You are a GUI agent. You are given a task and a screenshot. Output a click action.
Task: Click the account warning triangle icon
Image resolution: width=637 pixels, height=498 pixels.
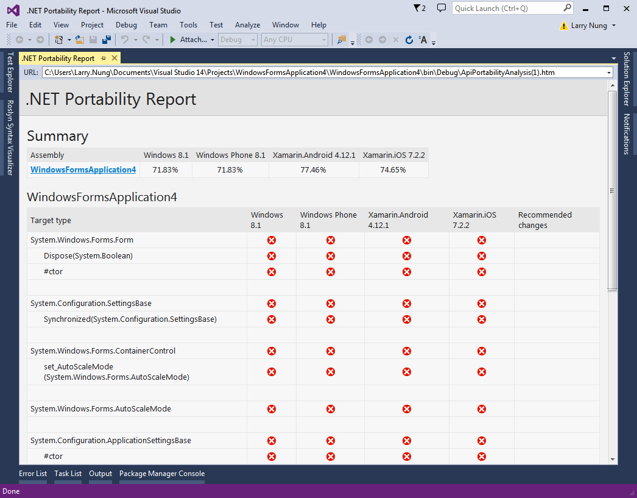(563, 26)
